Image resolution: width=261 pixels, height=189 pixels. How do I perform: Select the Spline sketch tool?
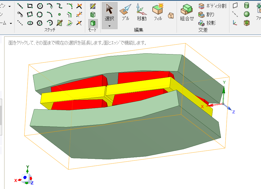click(x=60, y=6)
